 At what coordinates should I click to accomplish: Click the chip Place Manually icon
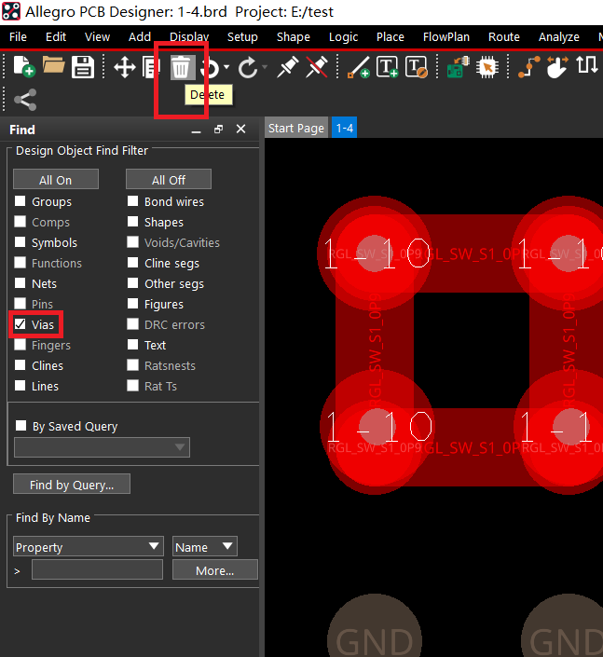(487, 67)
